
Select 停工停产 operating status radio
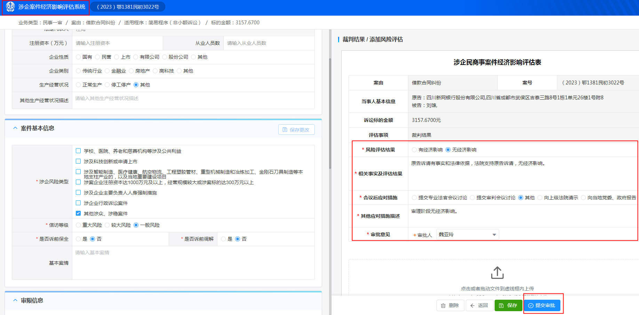tap(107, 85)
